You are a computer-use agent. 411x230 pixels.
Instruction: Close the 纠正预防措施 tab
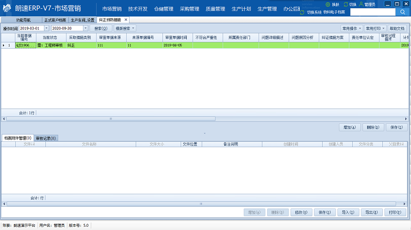pos(126,20)
